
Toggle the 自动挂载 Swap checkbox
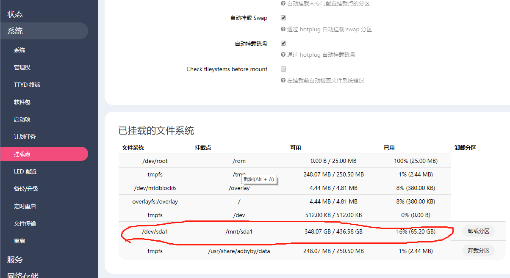tap(283, 18)
